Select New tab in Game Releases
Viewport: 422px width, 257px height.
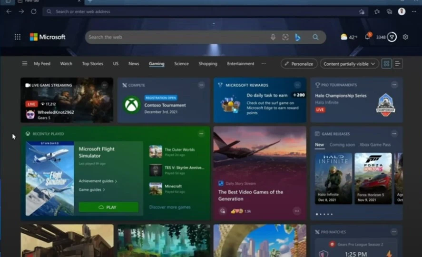319,145
